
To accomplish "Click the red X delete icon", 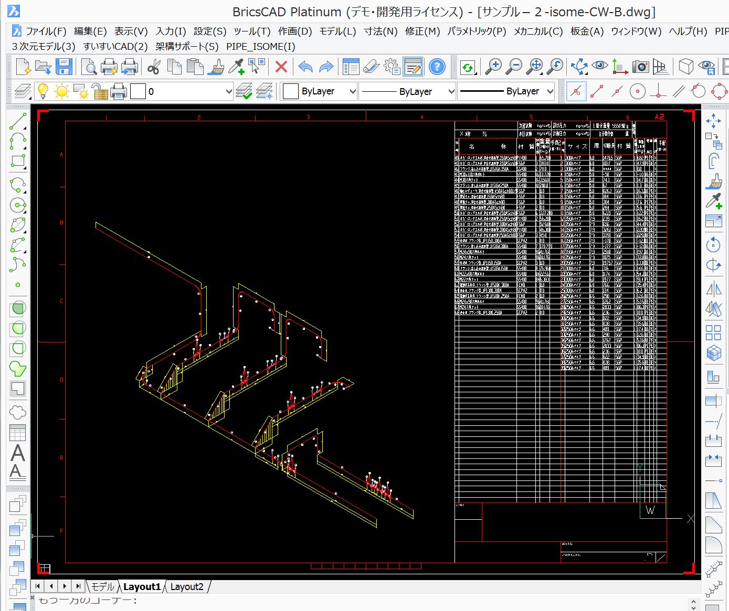I will click(281, 67).
